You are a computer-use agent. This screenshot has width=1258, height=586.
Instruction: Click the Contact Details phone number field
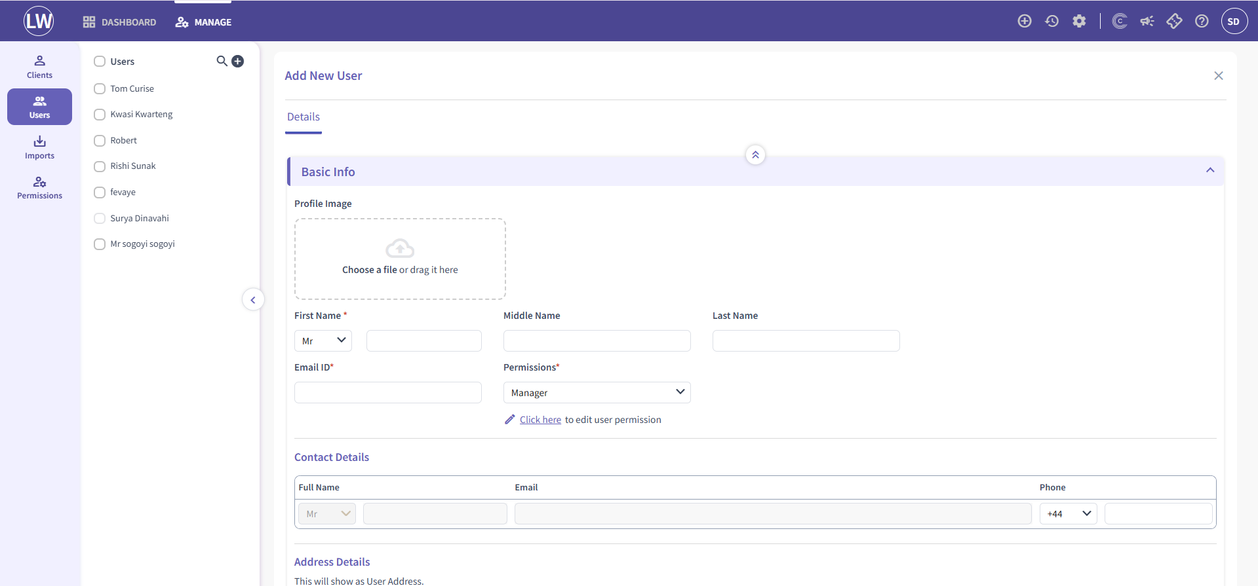click(1158, 513)
